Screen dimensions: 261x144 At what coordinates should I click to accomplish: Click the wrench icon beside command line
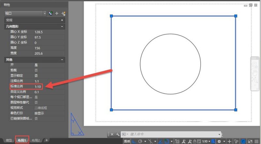click(117, 134)
